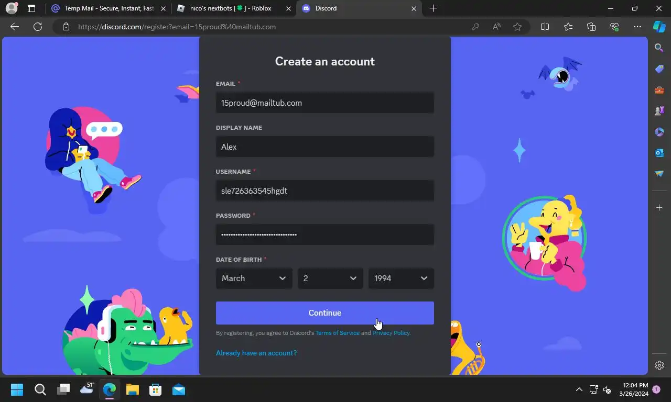Open Copilot icon in Edge toolbar
This screenshot has height=402, width=671.
(659, 27)
